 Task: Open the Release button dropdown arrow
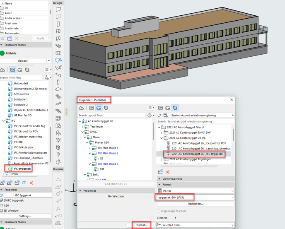point(49,61)
